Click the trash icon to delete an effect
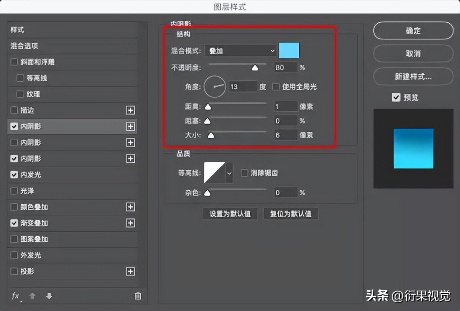Screen dimensions: 460x311 pos(138,296)
